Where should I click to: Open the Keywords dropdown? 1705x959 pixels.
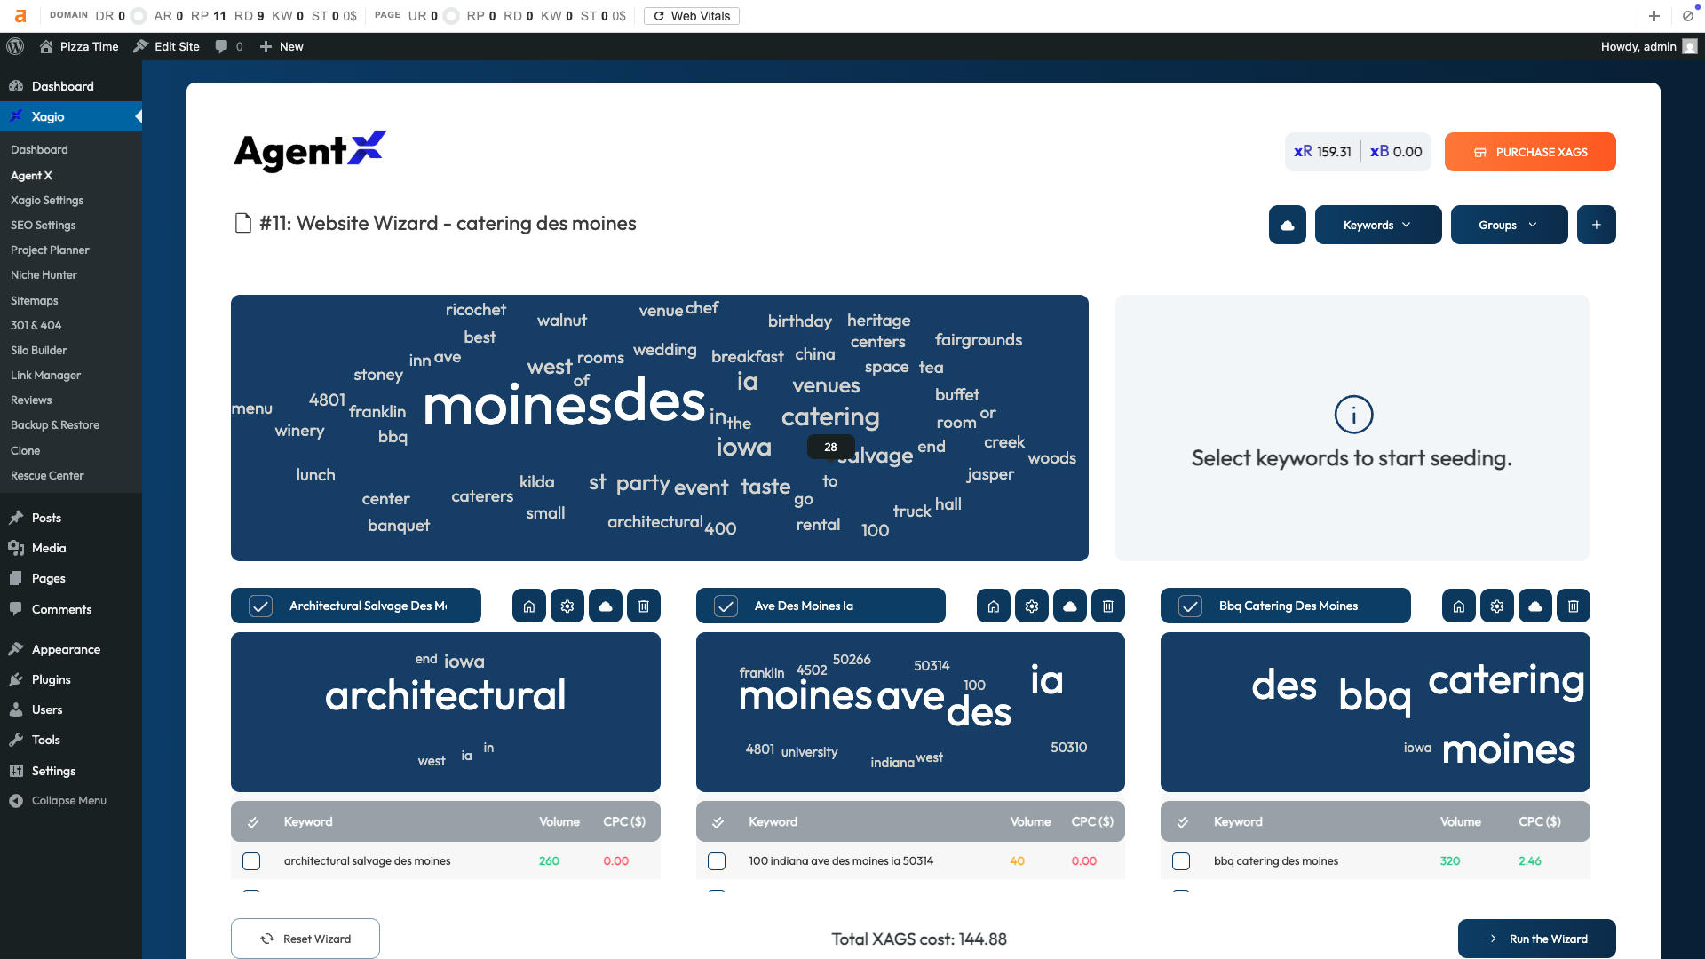pyautogui.click(x=1378, y=225)
